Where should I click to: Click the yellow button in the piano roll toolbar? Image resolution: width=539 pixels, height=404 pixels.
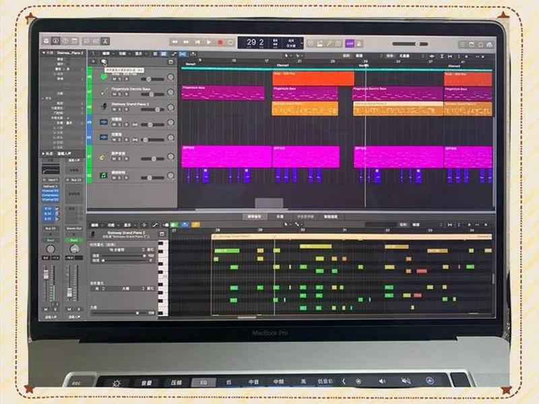[195, 225]
